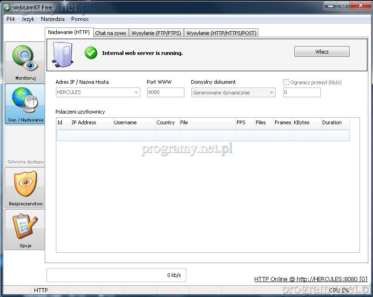Switch to Wysylanie (FTP/FTPS) tab
373x297 pixels.
[x=156, y=33]
